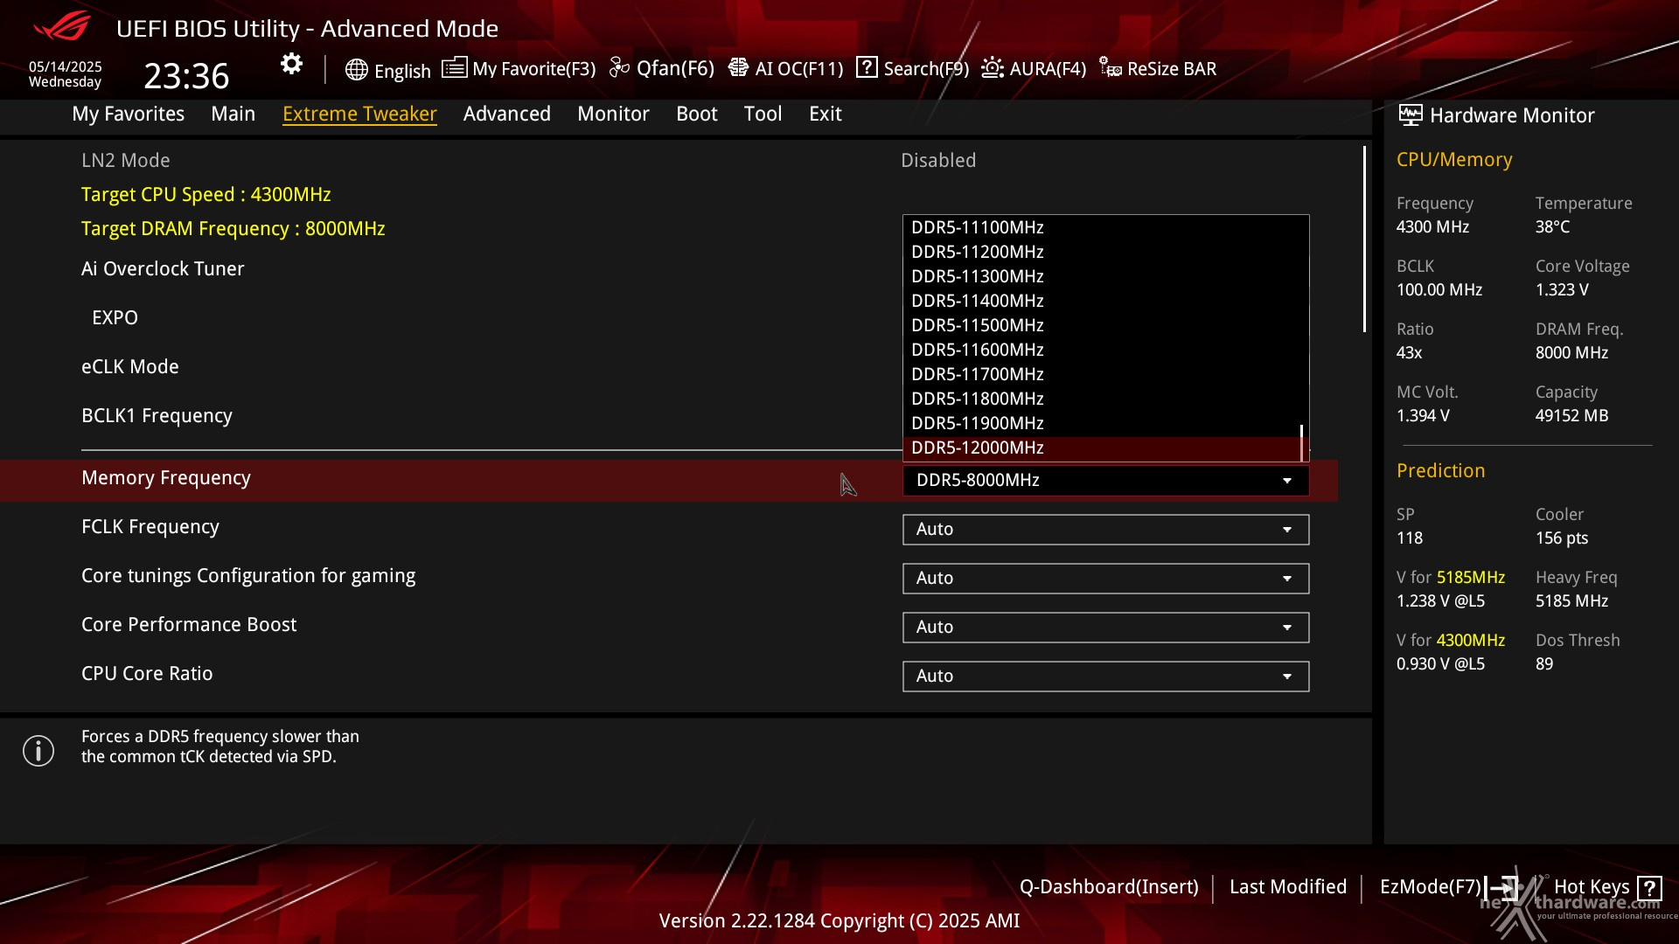Select the FCLK Frequency label
1679x944 pixels.
(150, 527)
